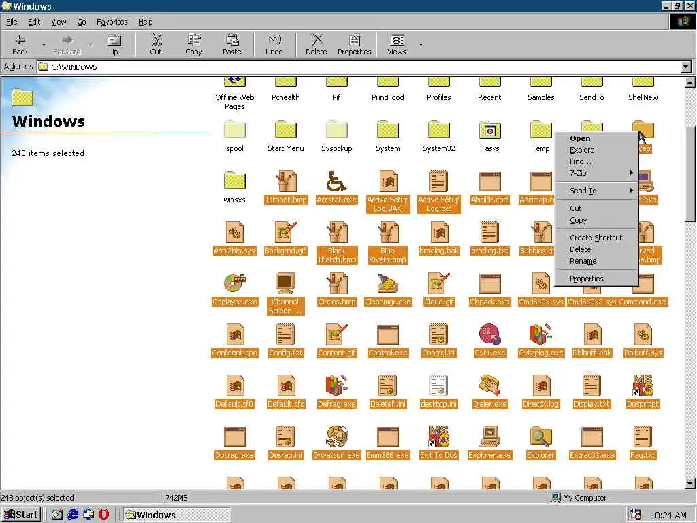Select the 1stboot.bmp icon

coord(285,181)
